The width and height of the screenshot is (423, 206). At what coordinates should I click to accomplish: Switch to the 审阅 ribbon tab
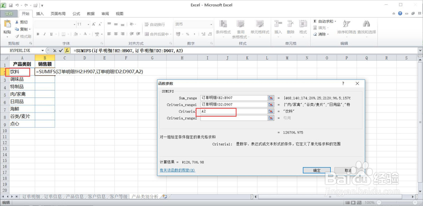point(105,14)
